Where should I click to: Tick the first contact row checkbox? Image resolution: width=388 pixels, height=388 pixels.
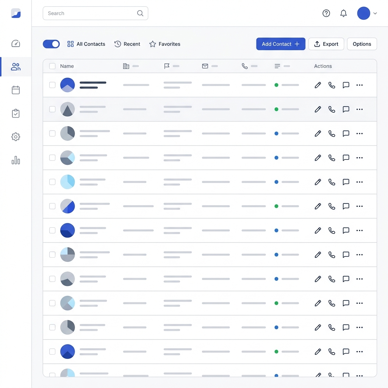click(x=52, y=85)
